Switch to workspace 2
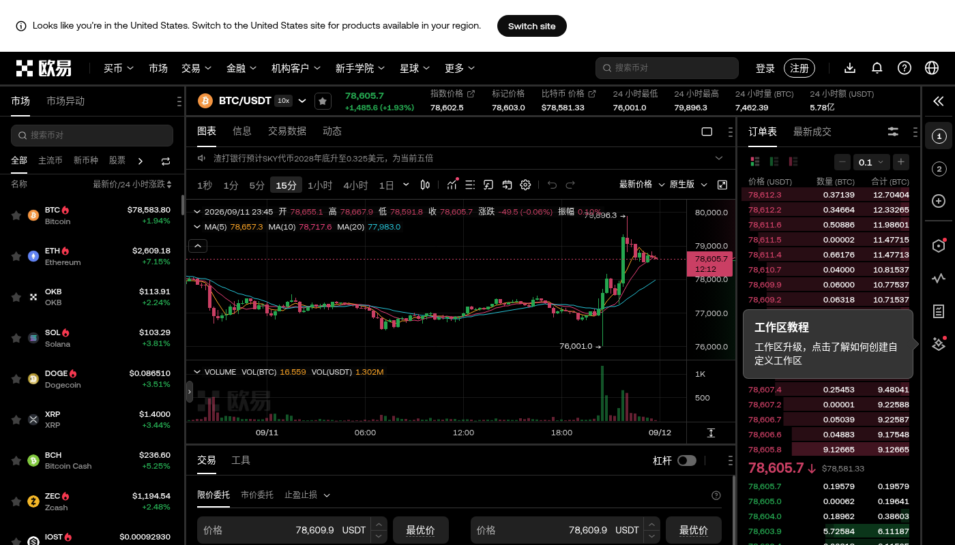 939,169
